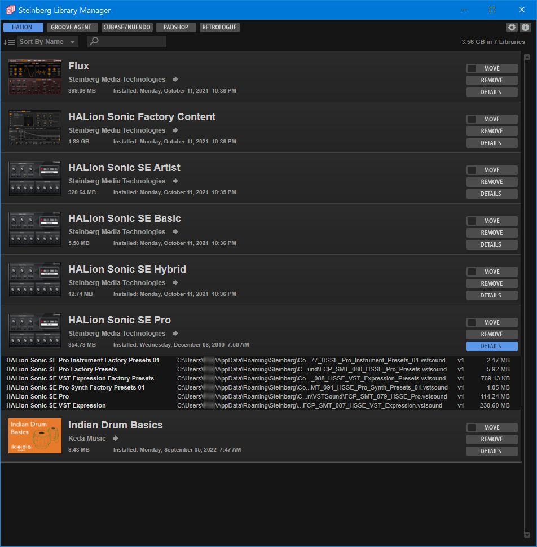Image resolution: width=537 pixels, height=547 pixels.
Task: Click arrow icon beside HALion Sonic SE Hybrid manufacturer
Action: pyautogui.click(x=175, y=283)
